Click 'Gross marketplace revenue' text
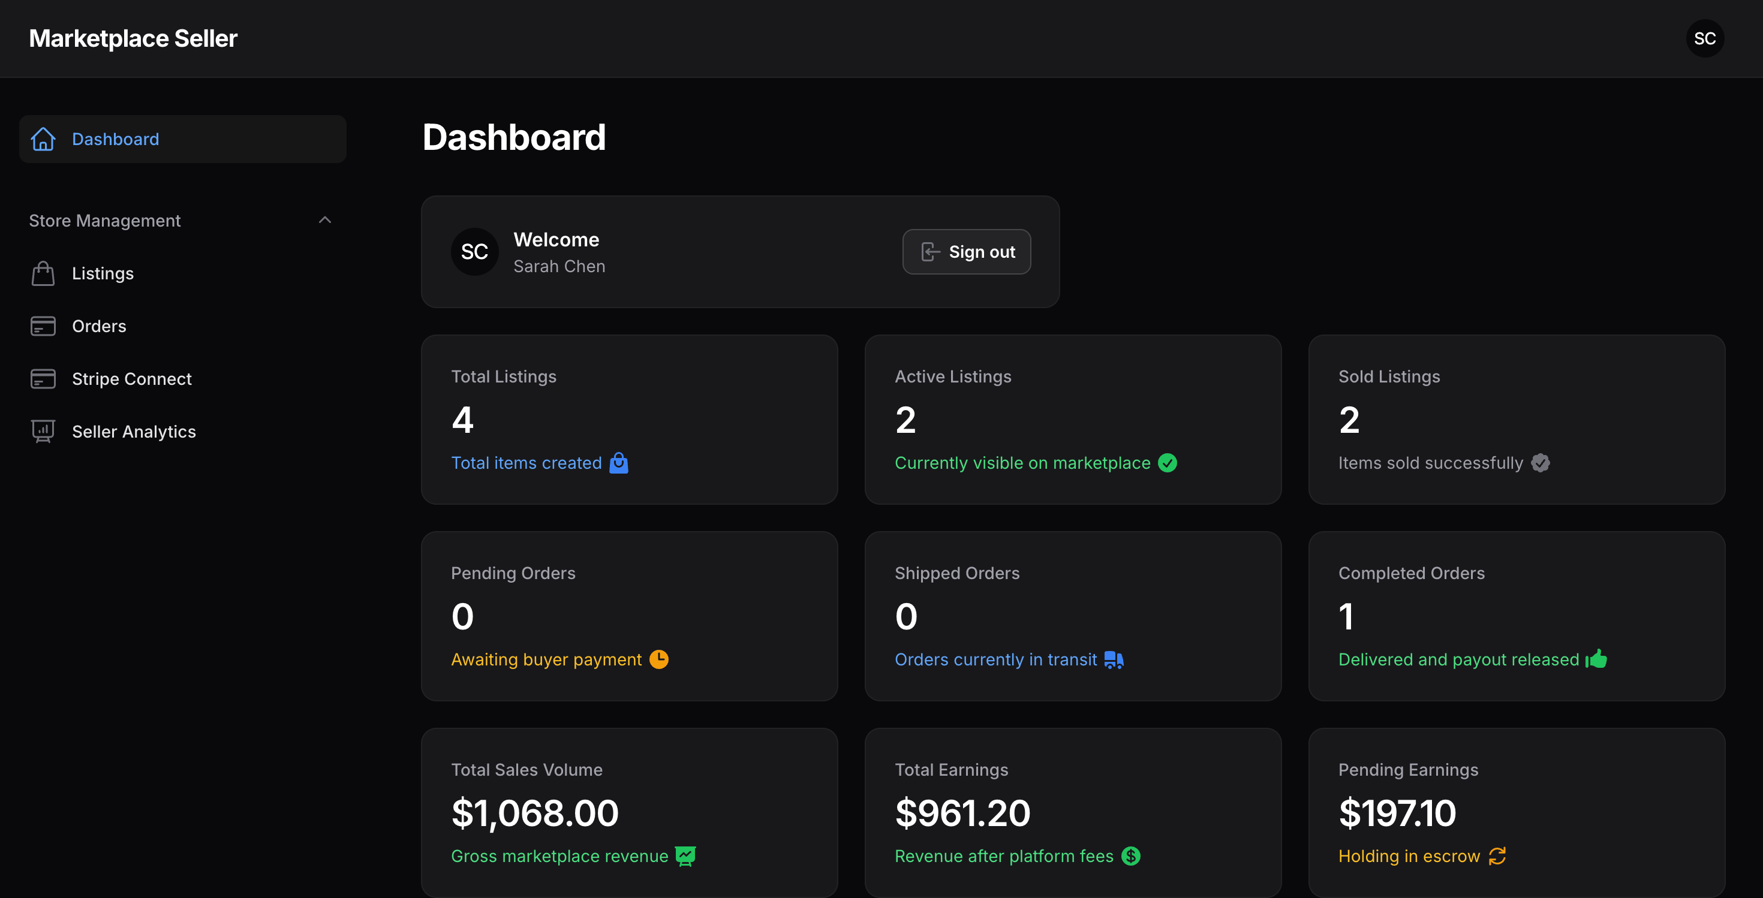The height and width of the screenshot is (898, 1763). tap(559, 856)
